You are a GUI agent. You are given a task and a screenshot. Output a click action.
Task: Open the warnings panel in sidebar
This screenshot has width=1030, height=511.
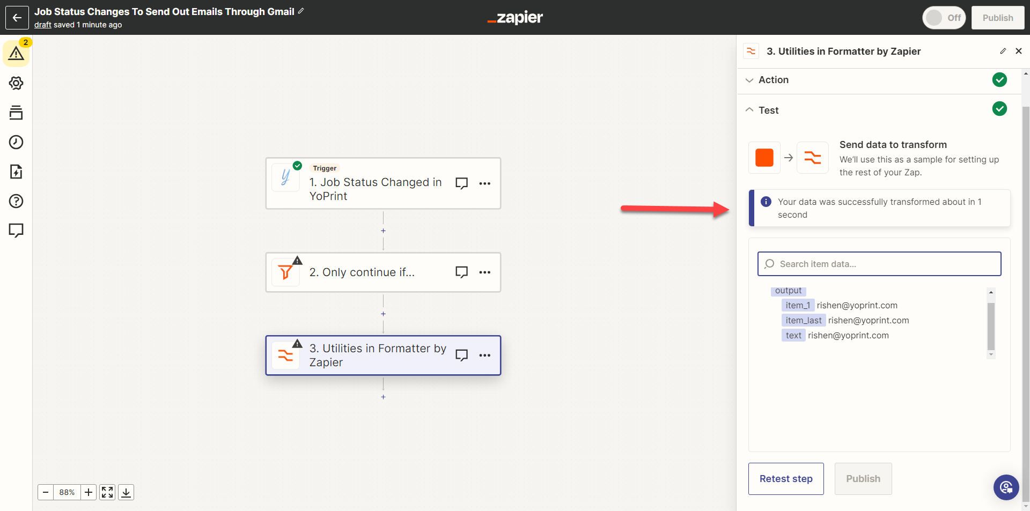point(16,54)
